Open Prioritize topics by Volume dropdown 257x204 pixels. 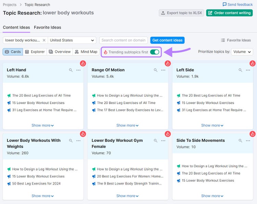[242, 52]
